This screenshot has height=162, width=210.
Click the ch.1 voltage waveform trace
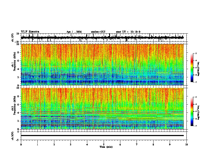click(x=102, y=38)
